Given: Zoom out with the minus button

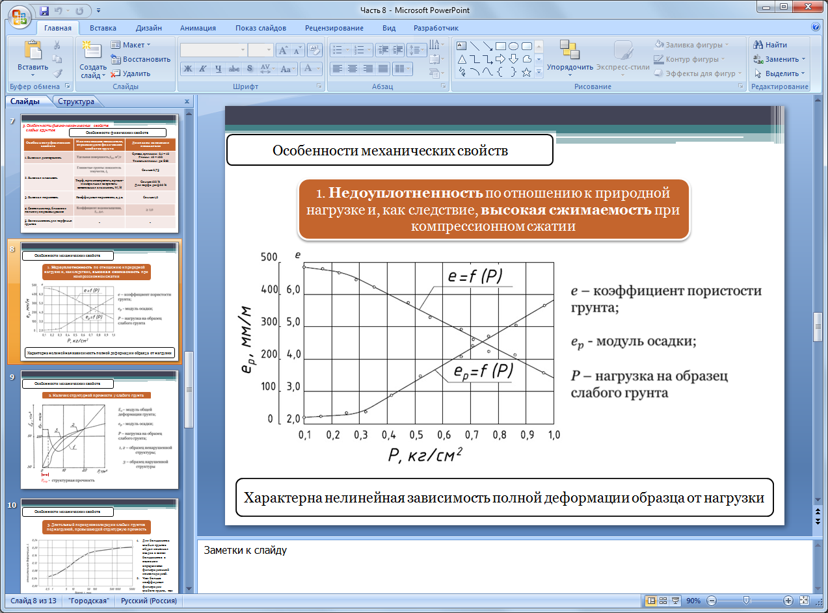Looking at the screenshot, I should [712, 601].
